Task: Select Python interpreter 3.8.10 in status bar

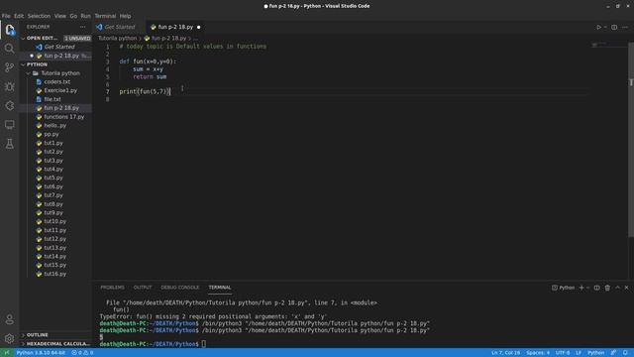Action: click(41, 353)
